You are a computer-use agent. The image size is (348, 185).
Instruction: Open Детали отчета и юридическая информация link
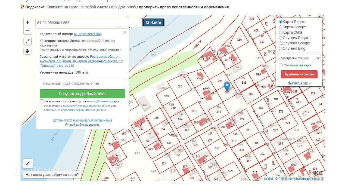click(x=82, y=120)
